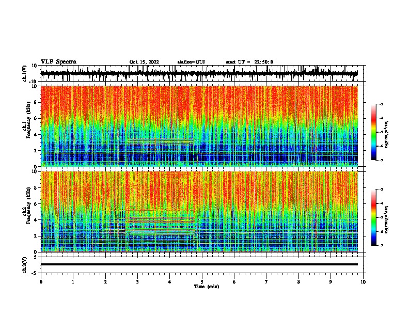
Task: Click the time axis tick label '9'
Action: coord(331,282)
